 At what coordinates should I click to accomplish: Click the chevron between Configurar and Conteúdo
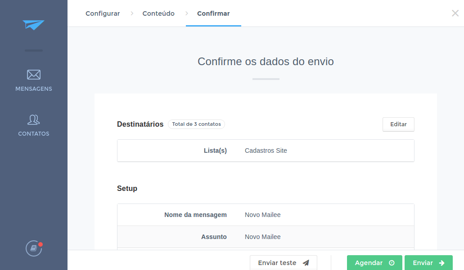(x=132, y=13)
